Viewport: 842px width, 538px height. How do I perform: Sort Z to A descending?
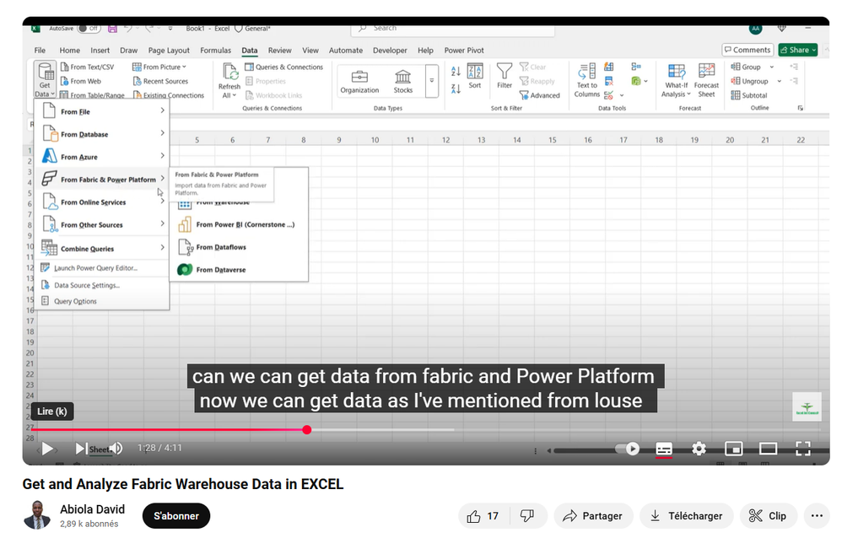click(x=456, y=89)
